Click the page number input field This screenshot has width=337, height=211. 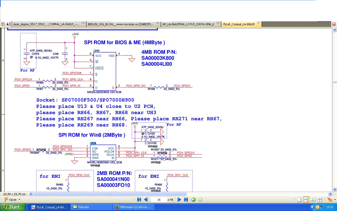coord(159,200)
